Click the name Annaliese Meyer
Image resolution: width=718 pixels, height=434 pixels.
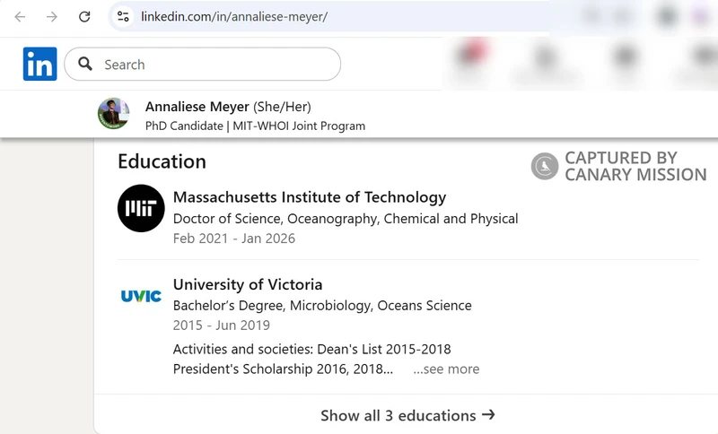(x=197, y=107)
